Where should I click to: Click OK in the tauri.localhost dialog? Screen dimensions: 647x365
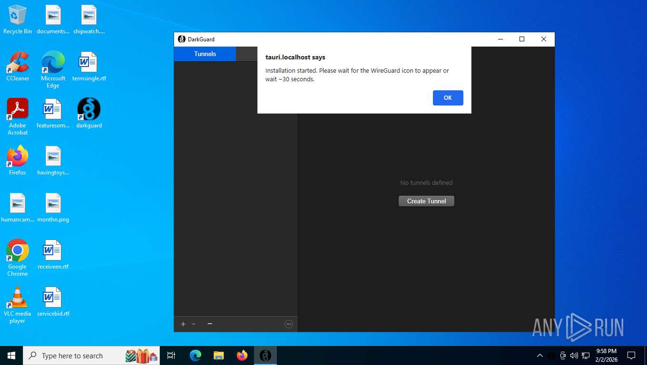[x=448, y=97]
